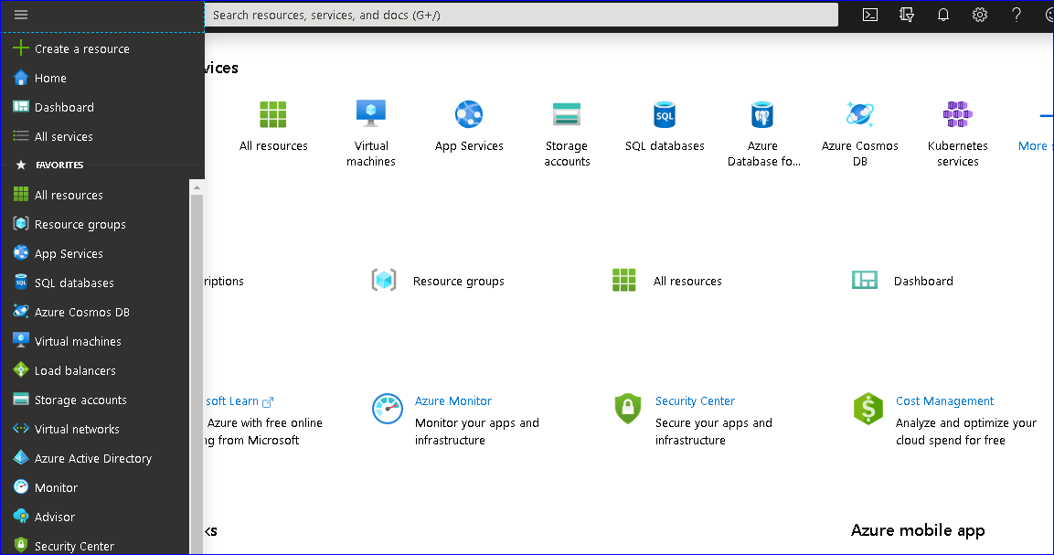Image resolution: width=1054 pixels, height=555 pixels.
Task: Navigate to All resources in the main pane
Action: (666, 281)
